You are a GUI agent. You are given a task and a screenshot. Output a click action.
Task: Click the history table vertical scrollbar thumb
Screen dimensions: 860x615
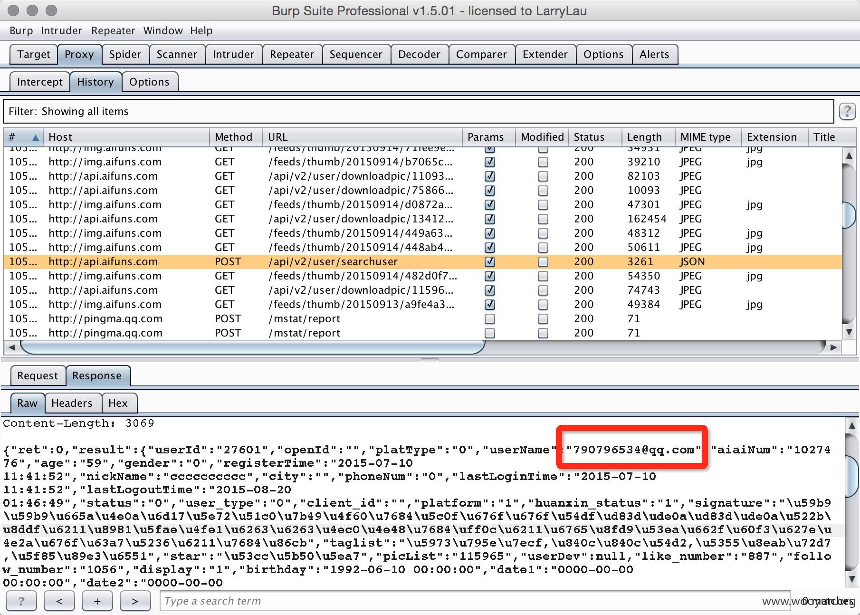click(x=849, y=215)
